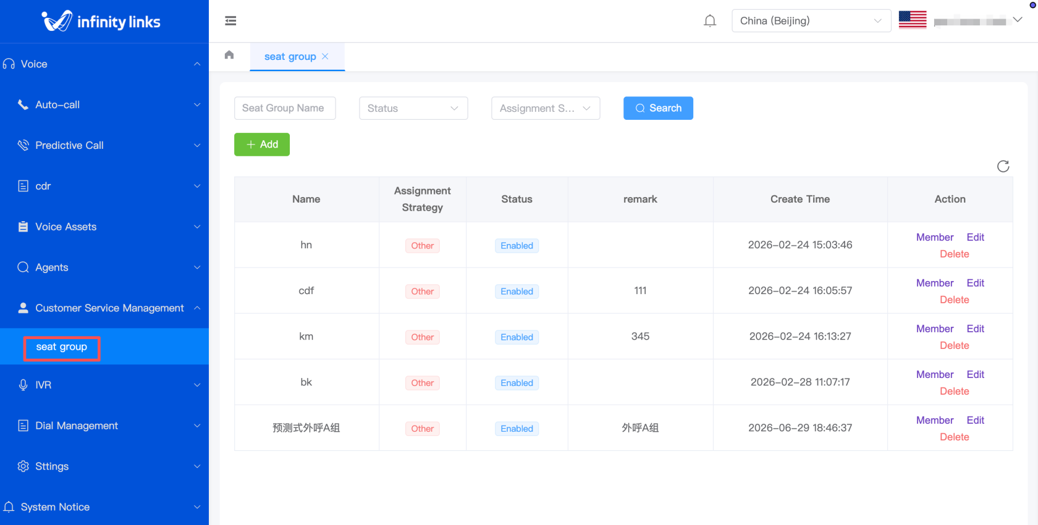Collapse the Voice menu section
The height and width of the screenshot is (525, 1038).
(197, 64)
